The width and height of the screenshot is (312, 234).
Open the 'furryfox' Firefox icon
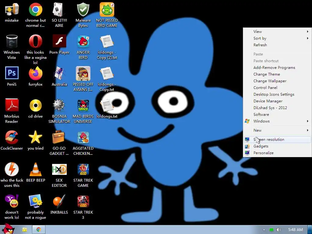tap(35, 73)
